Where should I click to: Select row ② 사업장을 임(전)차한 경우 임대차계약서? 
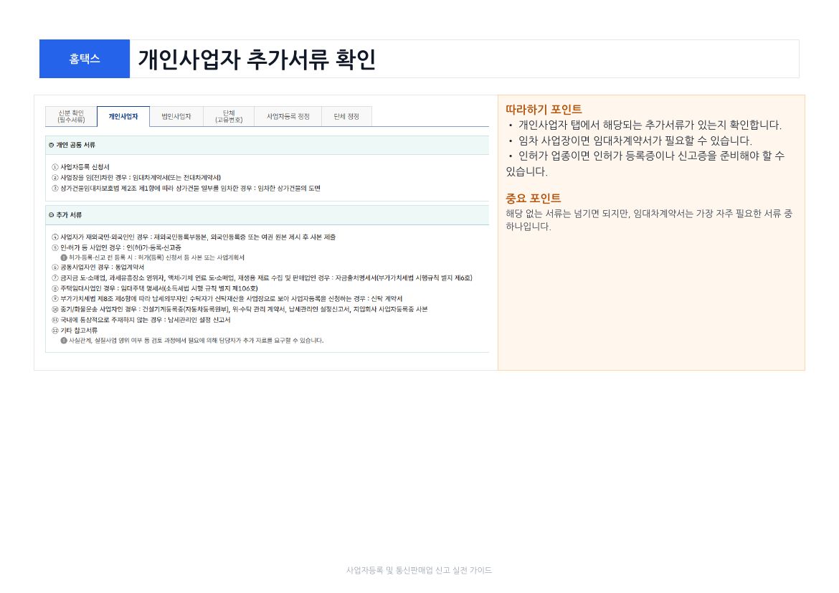tap(136, 178)
